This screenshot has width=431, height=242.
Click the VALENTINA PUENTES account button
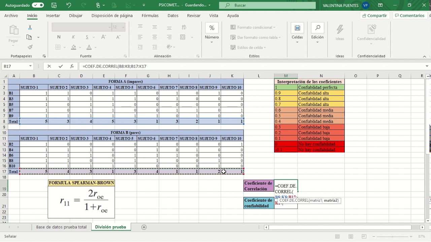tap(346, 5)
